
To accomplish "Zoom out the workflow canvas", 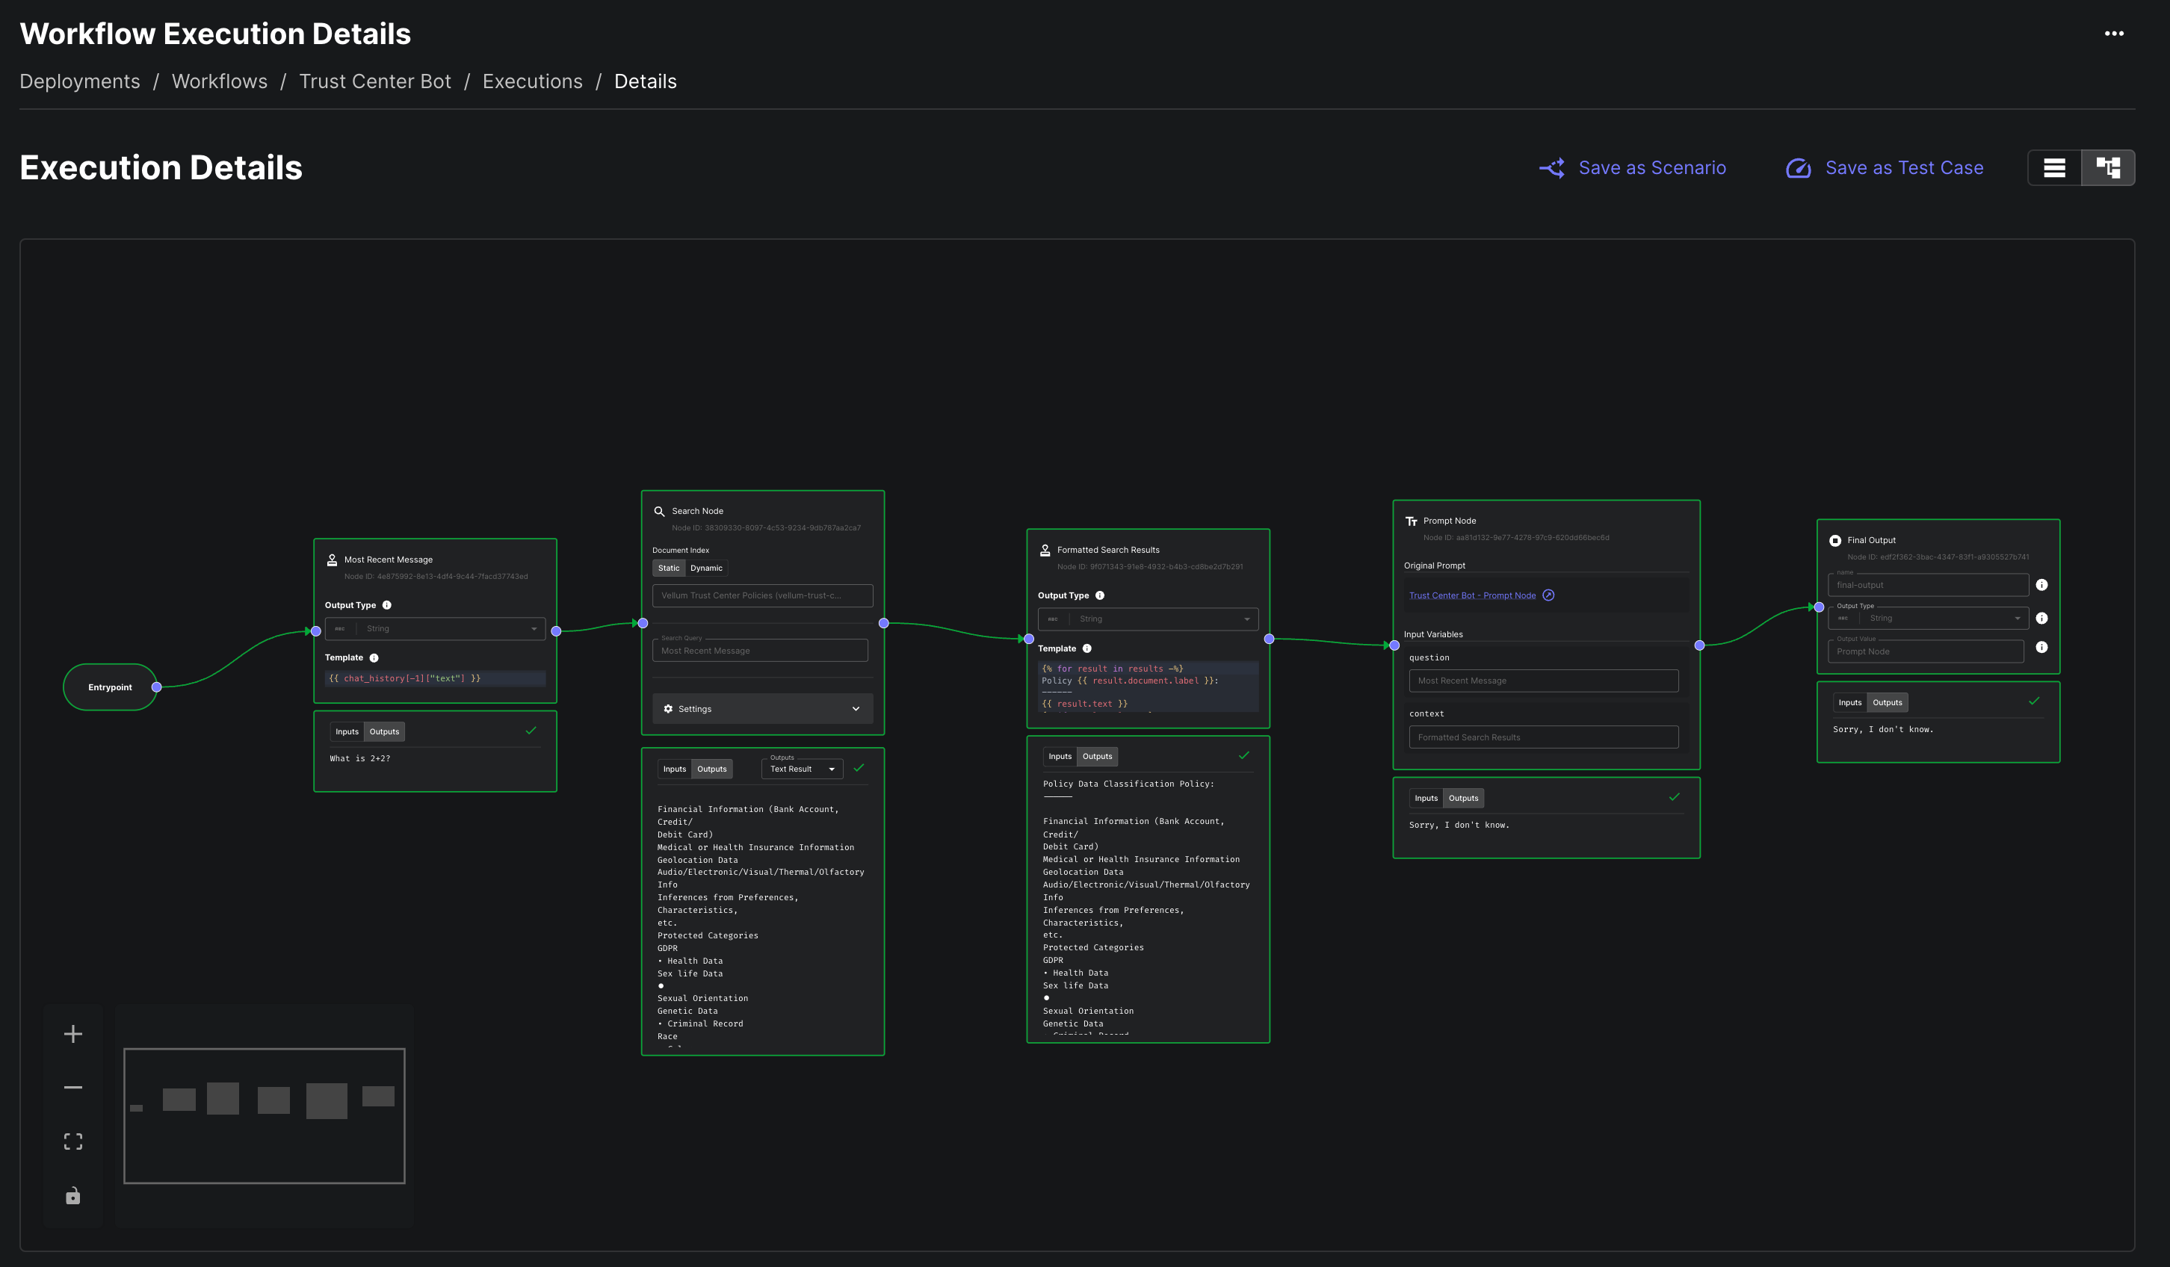I will [73, 1087].
